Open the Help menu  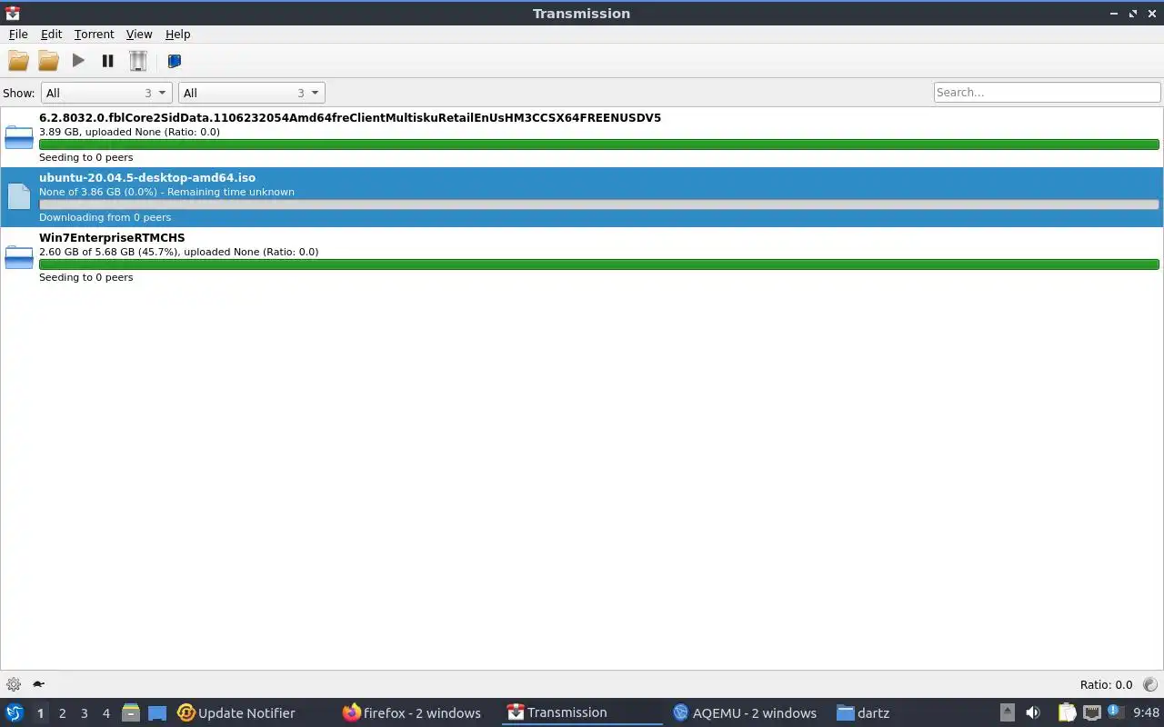[177, 34]
